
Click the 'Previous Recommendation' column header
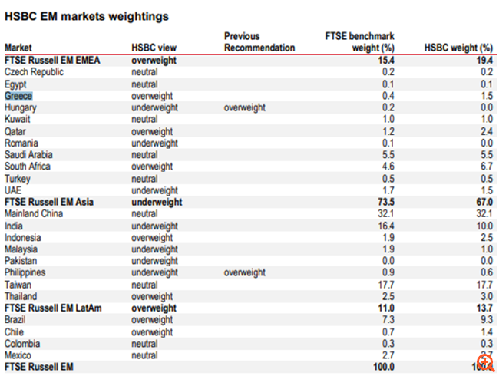(x=259, y=42)
